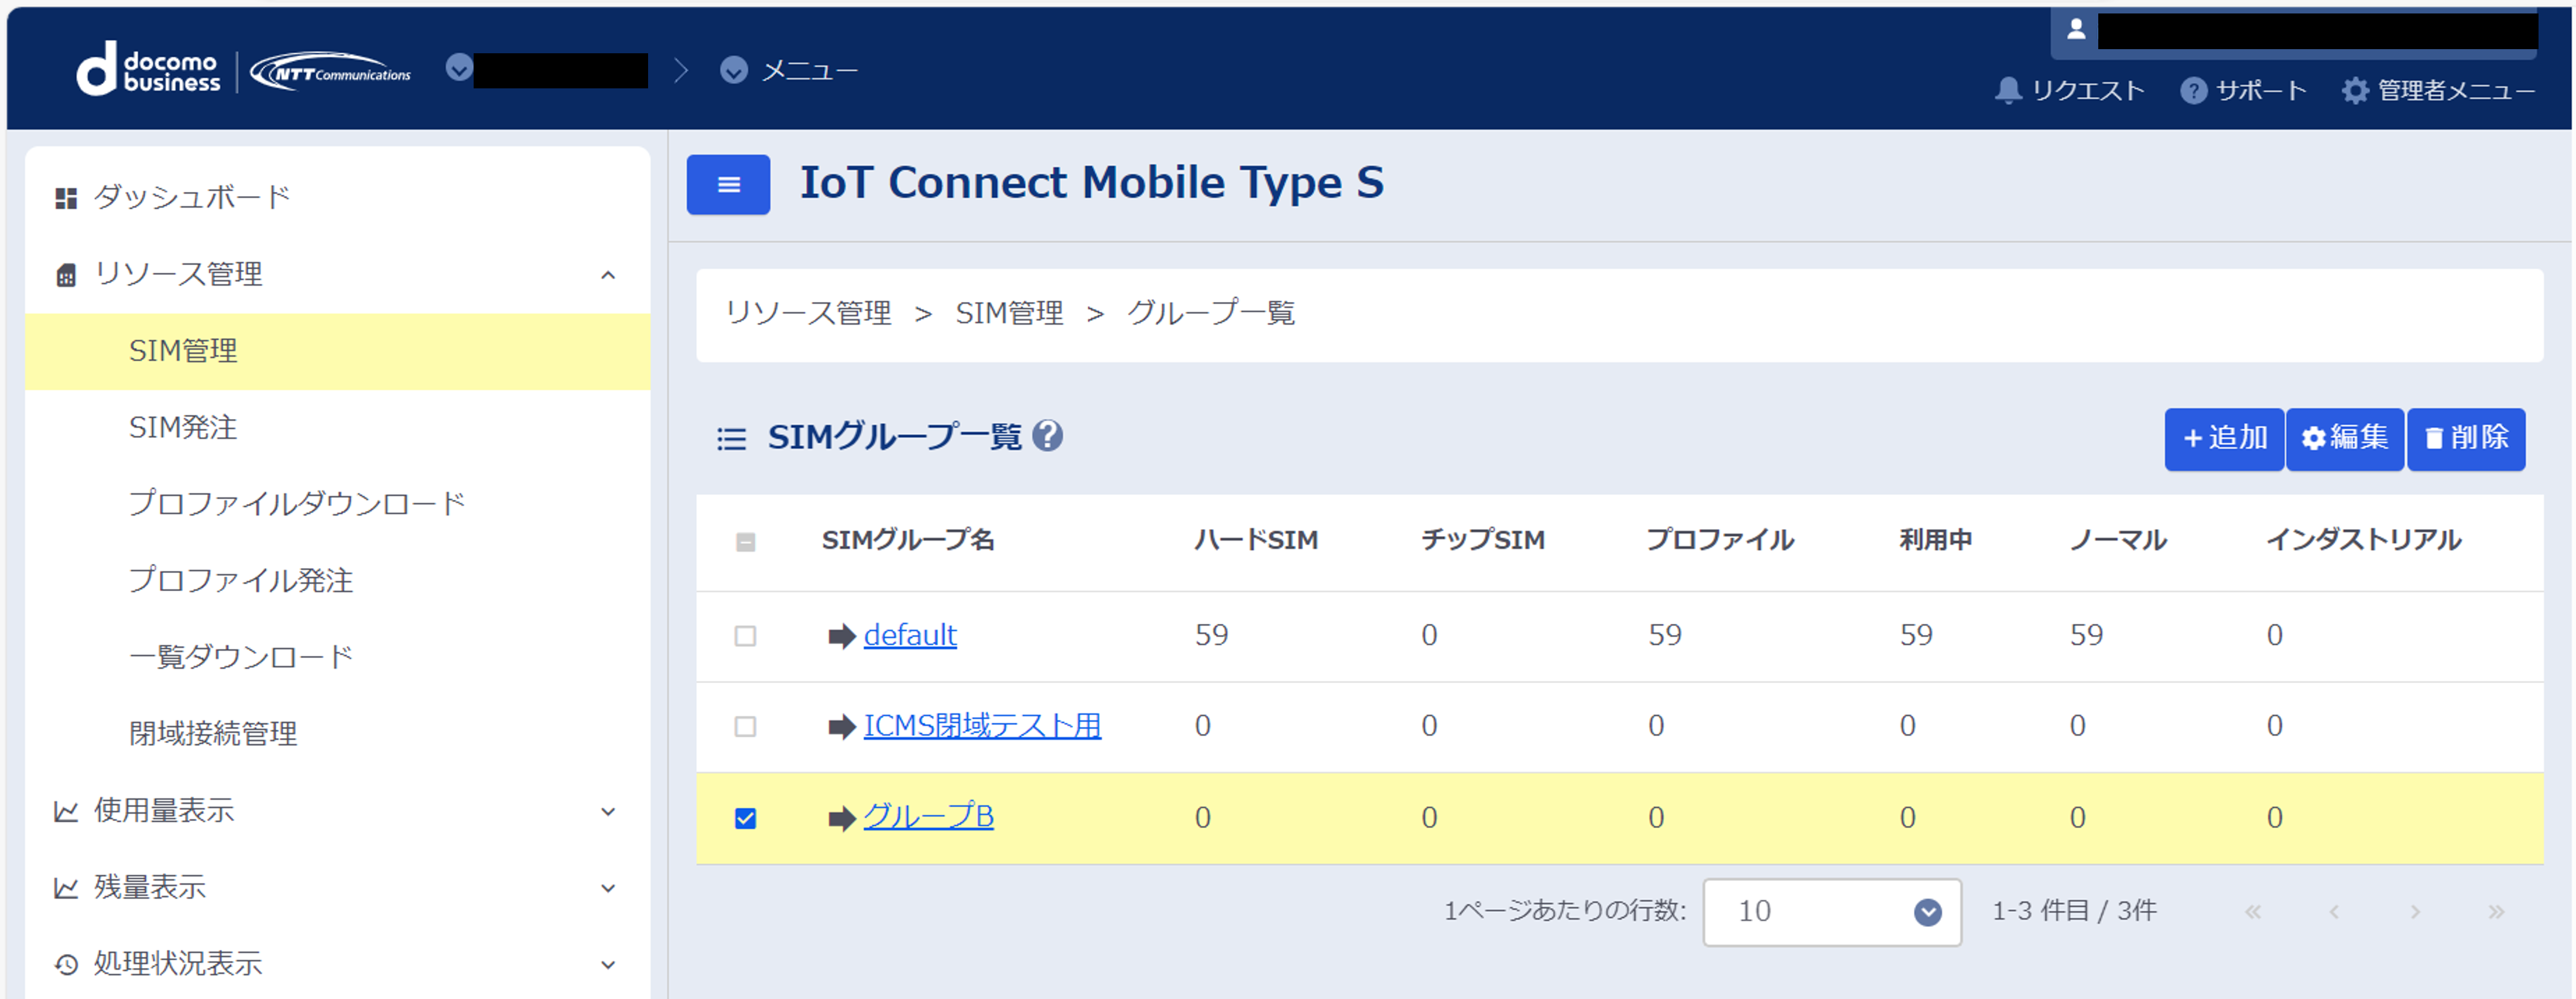
Task: Expand the 使用量表示 sidebar section
Action: [607, 811]
